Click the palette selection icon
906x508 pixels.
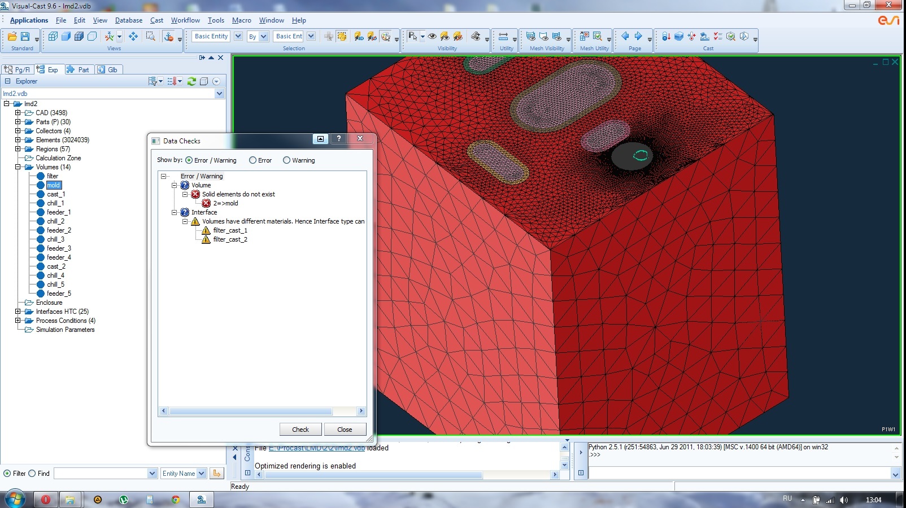point(385,36)
